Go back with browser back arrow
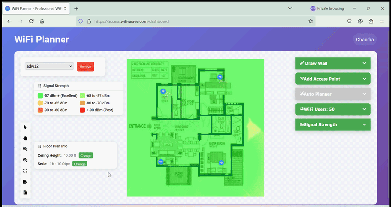The image size is (391, 207). pyautogui.click(x=9, y=21)
